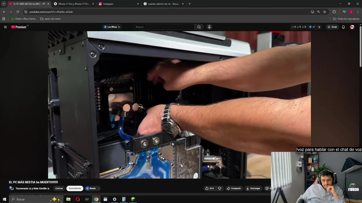The width and height of the screenshot is (362, 203).
Task: Click the Descargar download button
Action: pos(253,188)
